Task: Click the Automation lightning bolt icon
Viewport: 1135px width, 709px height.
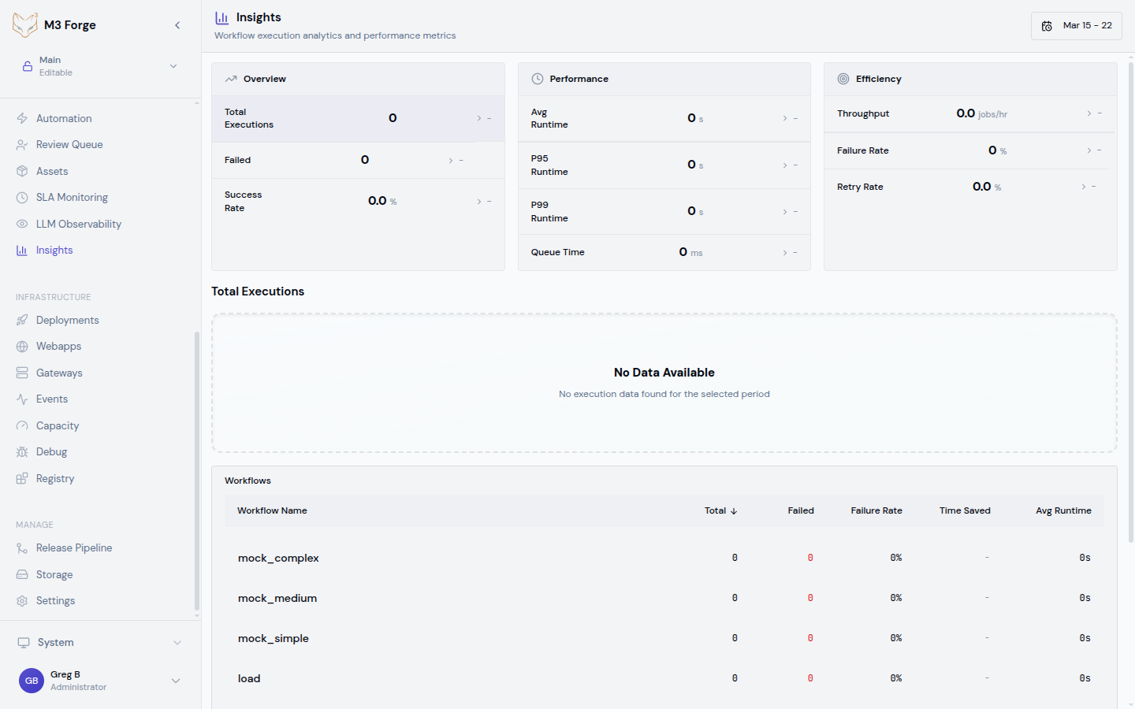Action: pyautogui.click(x=22, y=118)
